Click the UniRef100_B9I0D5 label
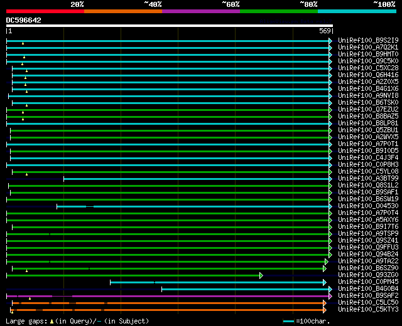 [368, 150]
